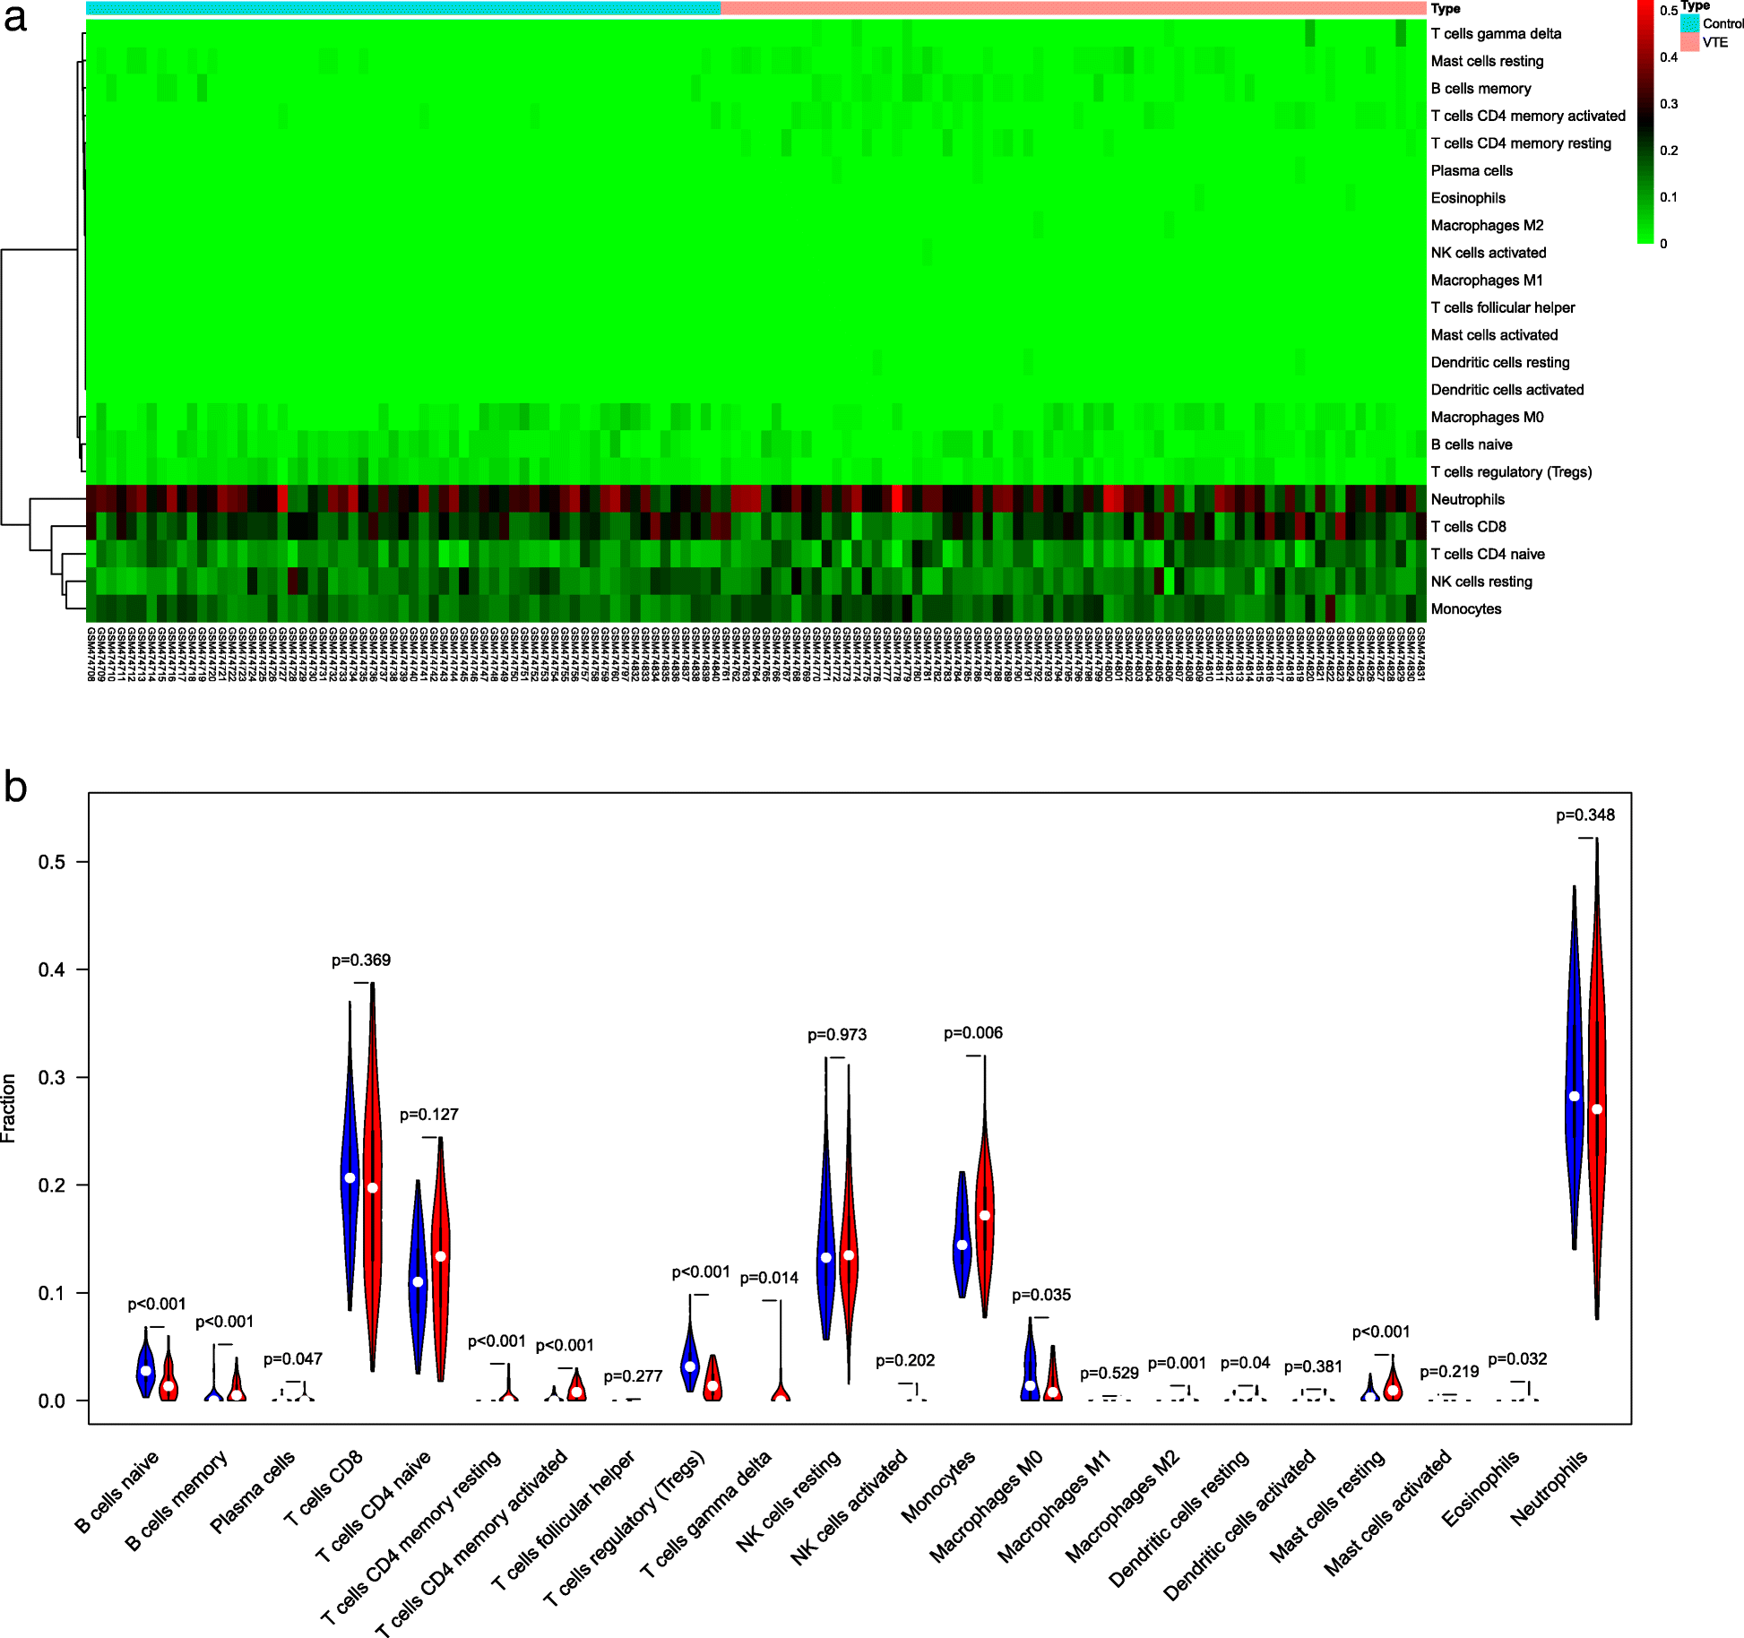Click heatmap row label 'B cells memory'
This screenshot has width=1744, height=1638.
[1481, 89]
